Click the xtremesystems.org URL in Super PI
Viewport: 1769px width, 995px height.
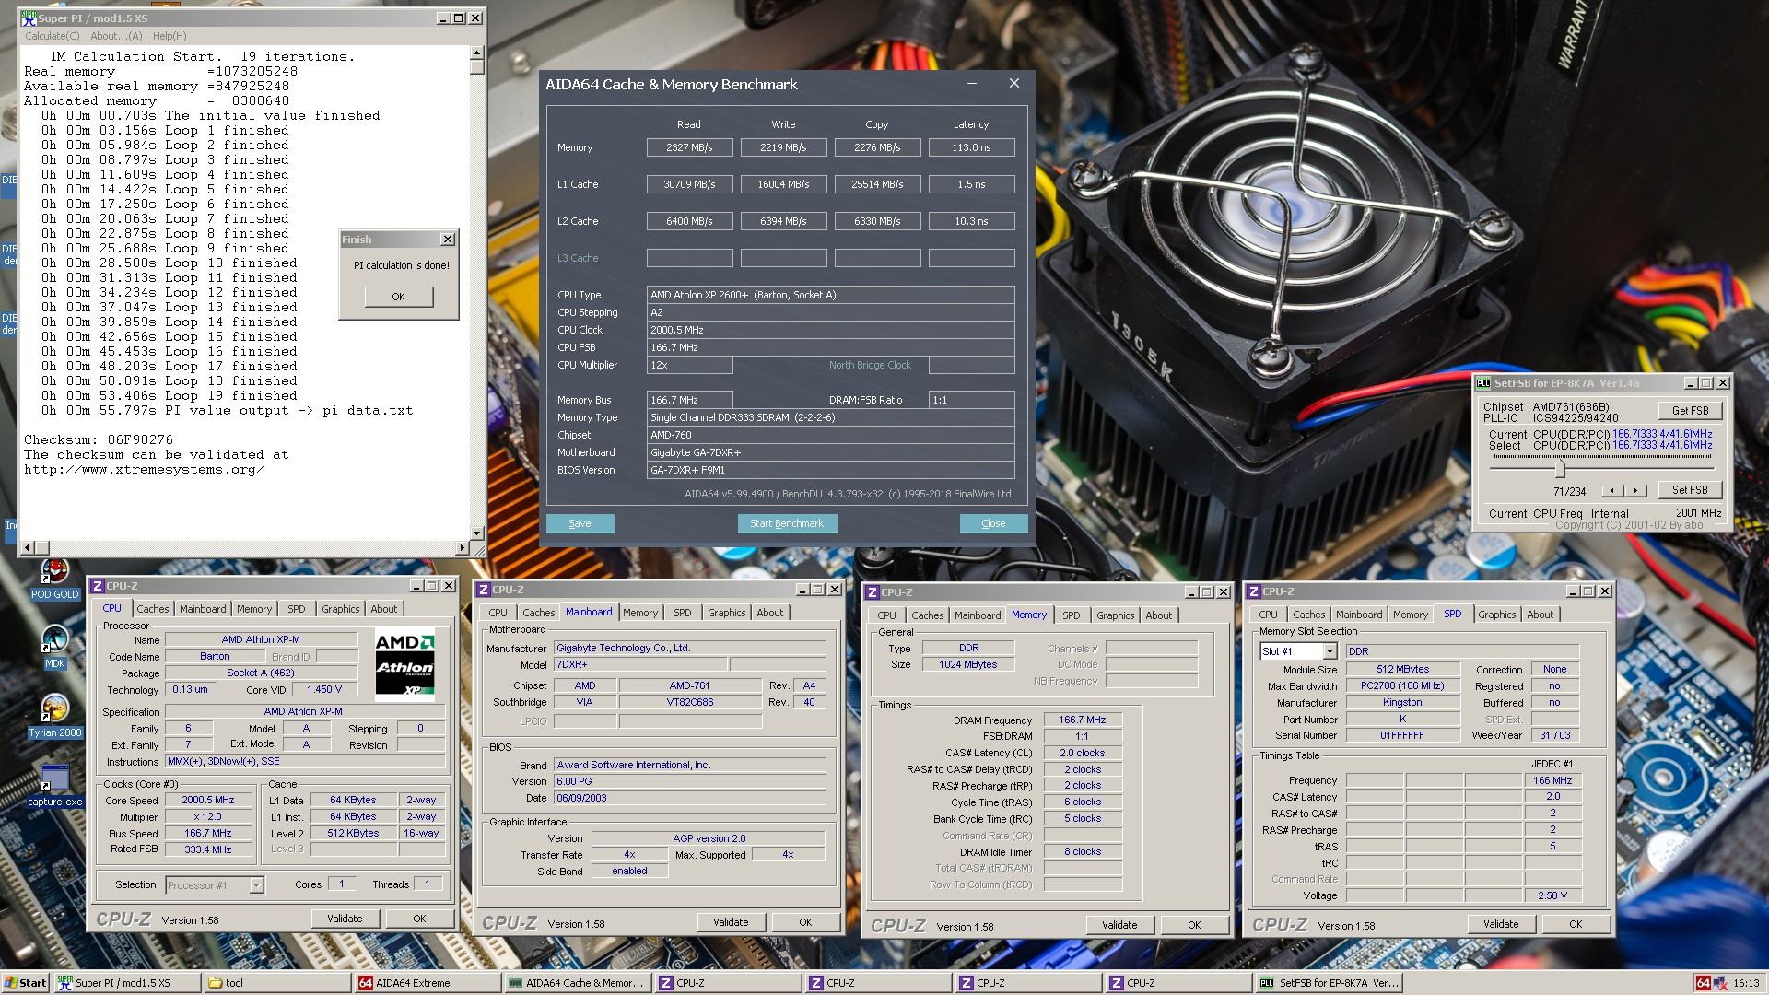coord(145,470)
